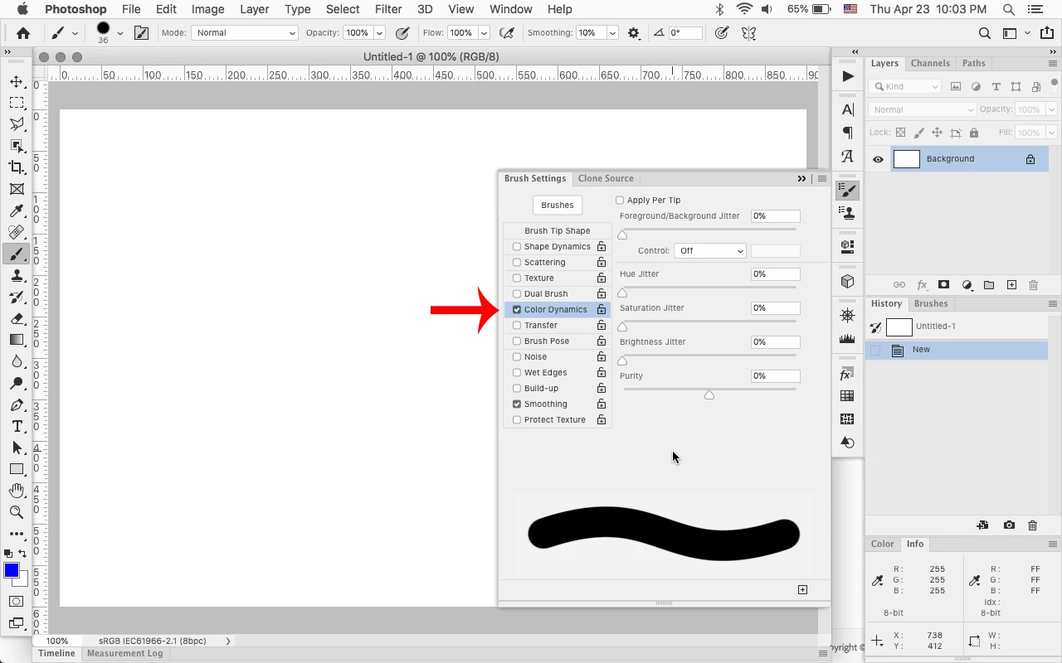1062x663 pixels.
Task: Open the Control dropdown set to Off
Action: click(710, 251)
